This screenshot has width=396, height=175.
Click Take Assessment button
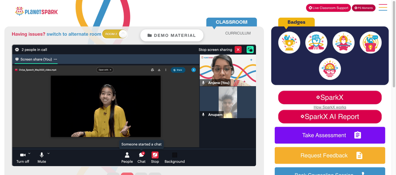click(x=330, y=135)
